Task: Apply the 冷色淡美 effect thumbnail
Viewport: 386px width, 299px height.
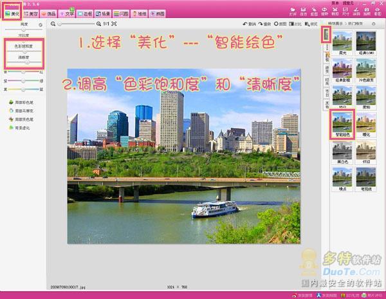Action: click(366, 70)
